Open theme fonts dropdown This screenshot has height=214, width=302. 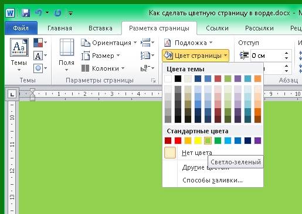point(40,56)
